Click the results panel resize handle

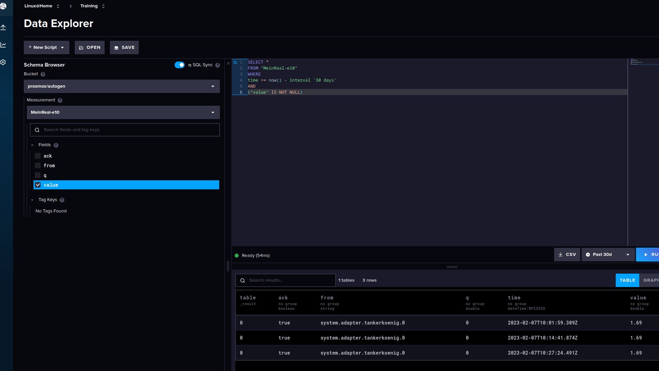click(452, 267)
